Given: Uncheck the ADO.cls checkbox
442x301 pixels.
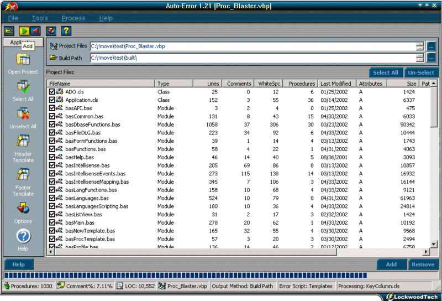Looking at the screenshot, I should pyautogui.click(x=52, y=91).
